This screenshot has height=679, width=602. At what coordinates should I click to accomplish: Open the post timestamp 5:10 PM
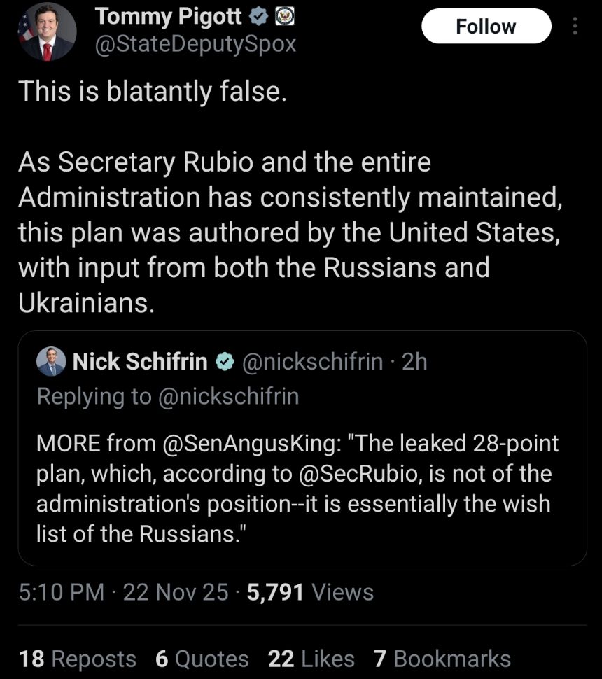pyautogui.click(x=61, y=592)
